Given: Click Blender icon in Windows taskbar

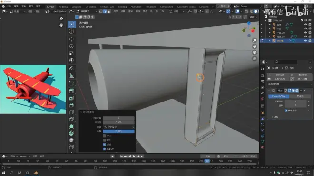Looking at the screenshot, I should 36,173.
